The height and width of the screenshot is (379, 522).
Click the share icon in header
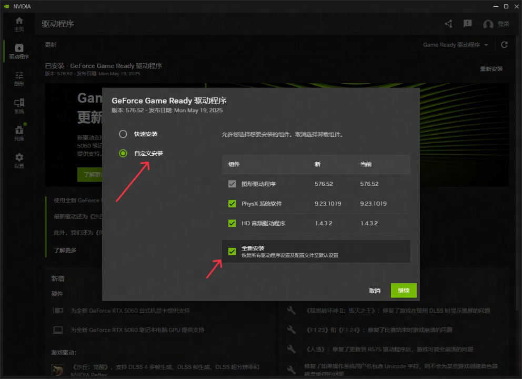click(448, 24)
